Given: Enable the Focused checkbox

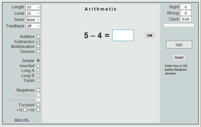Looking at the screenshot, I should (38, 105).
